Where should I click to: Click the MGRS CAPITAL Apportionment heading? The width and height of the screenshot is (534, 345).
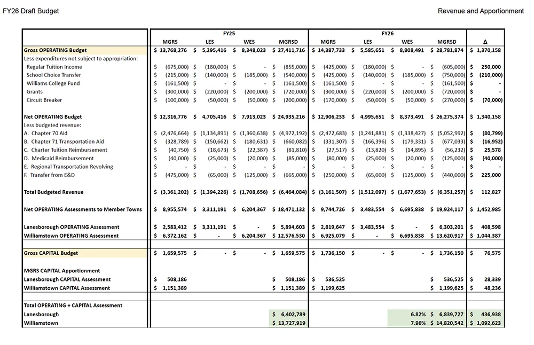coord(62,271)
